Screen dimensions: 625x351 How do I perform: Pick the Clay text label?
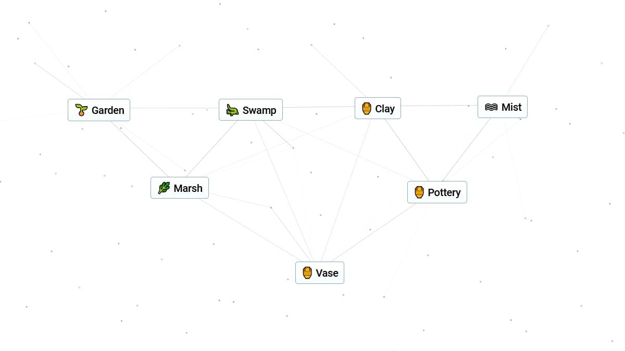point(385,109)
